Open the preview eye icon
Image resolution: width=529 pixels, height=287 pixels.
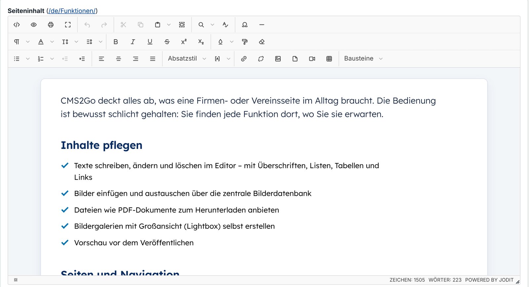tap(34, 25)
